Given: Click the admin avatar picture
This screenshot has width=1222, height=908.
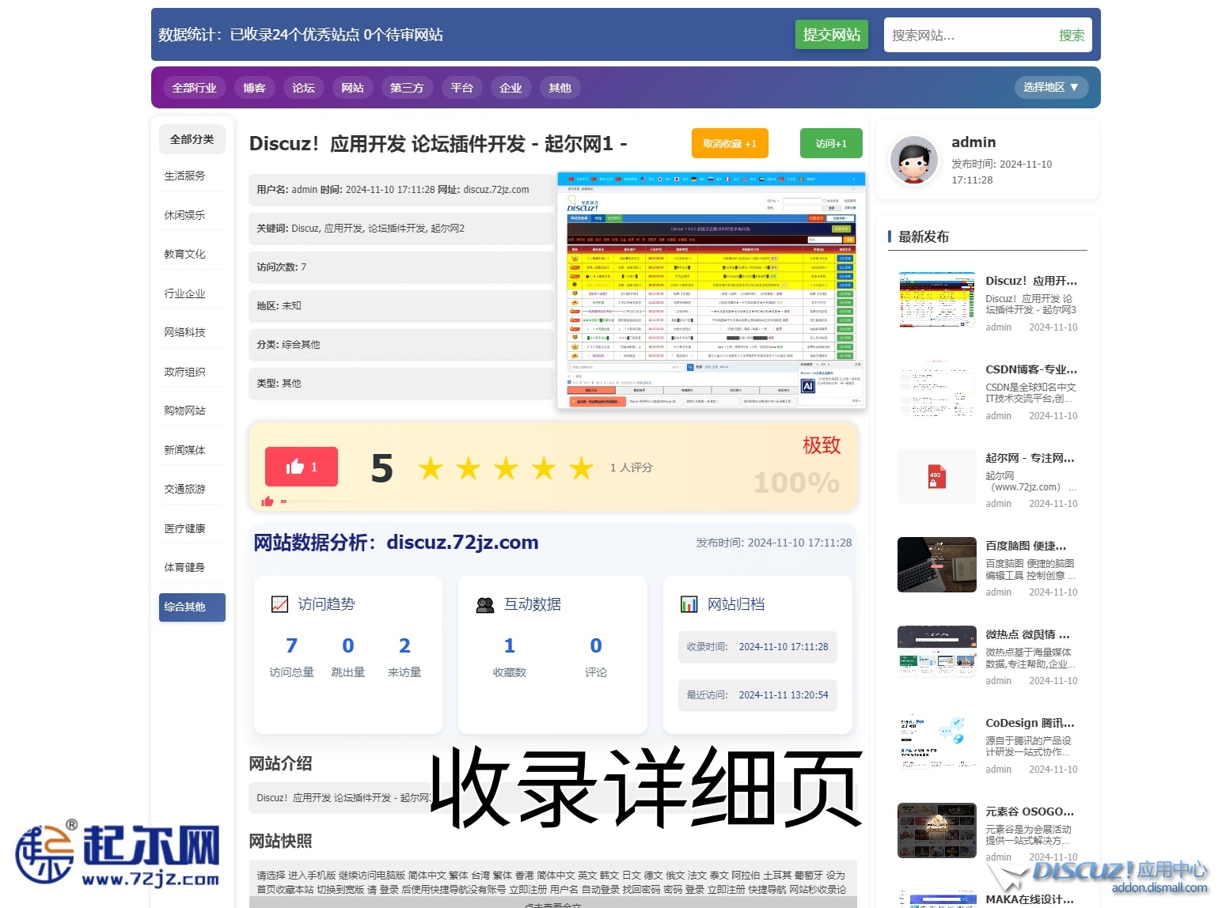Looking at the screenshot, I should pos(913,160).
